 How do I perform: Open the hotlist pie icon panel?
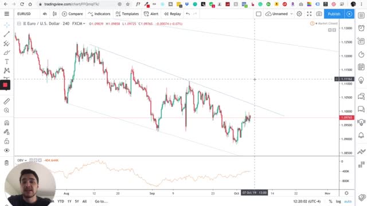point(361,55)
